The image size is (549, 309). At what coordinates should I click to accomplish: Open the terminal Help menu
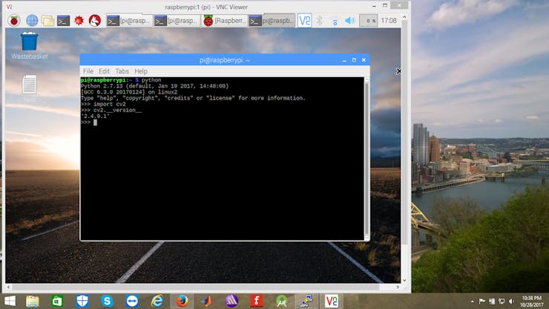coord(141,71)
